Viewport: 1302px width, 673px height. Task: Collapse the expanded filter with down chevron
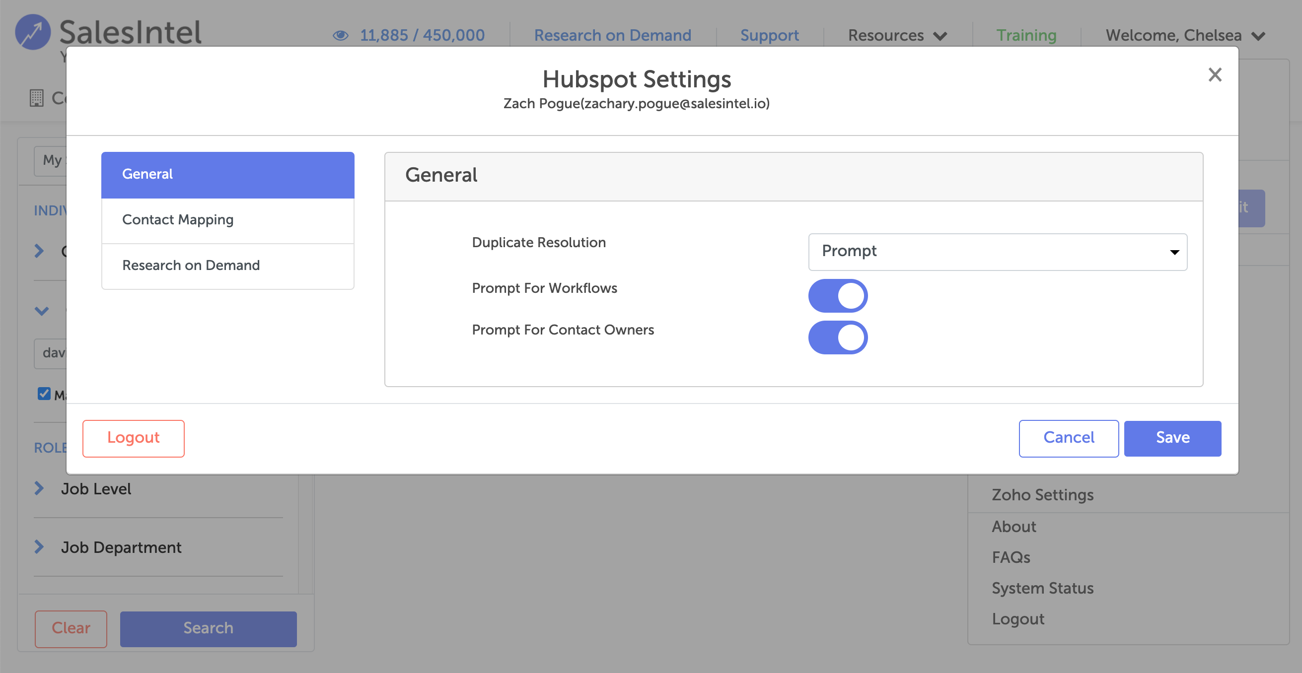(x=41, y=311)
